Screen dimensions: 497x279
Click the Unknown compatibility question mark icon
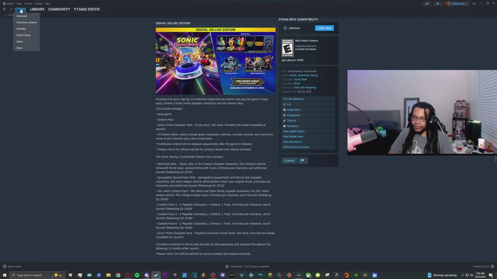(x=285, y=28)
